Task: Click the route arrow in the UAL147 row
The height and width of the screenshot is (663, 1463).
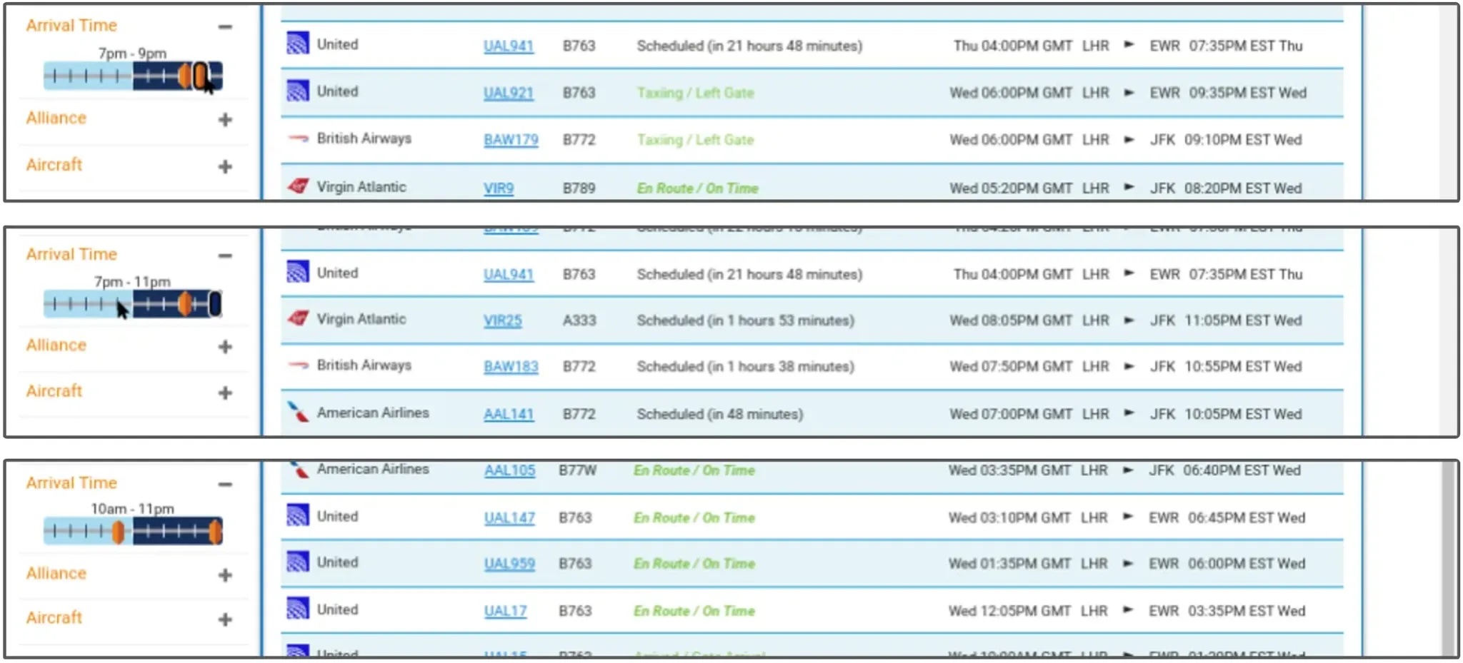Action: tap(1128, 517)
